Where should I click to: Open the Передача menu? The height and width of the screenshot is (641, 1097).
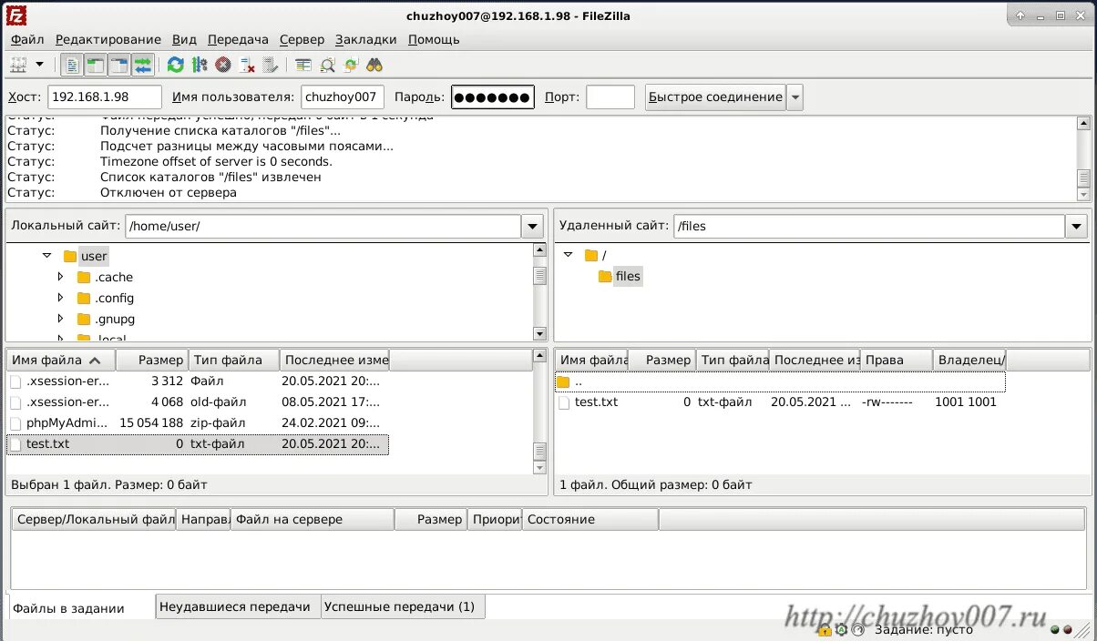coord(238,39)
